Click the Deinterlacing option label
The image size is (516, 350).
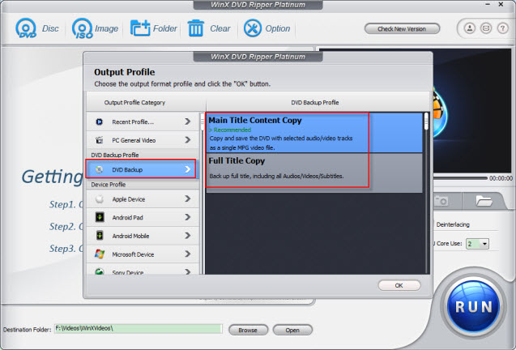(x=453, y=225)
